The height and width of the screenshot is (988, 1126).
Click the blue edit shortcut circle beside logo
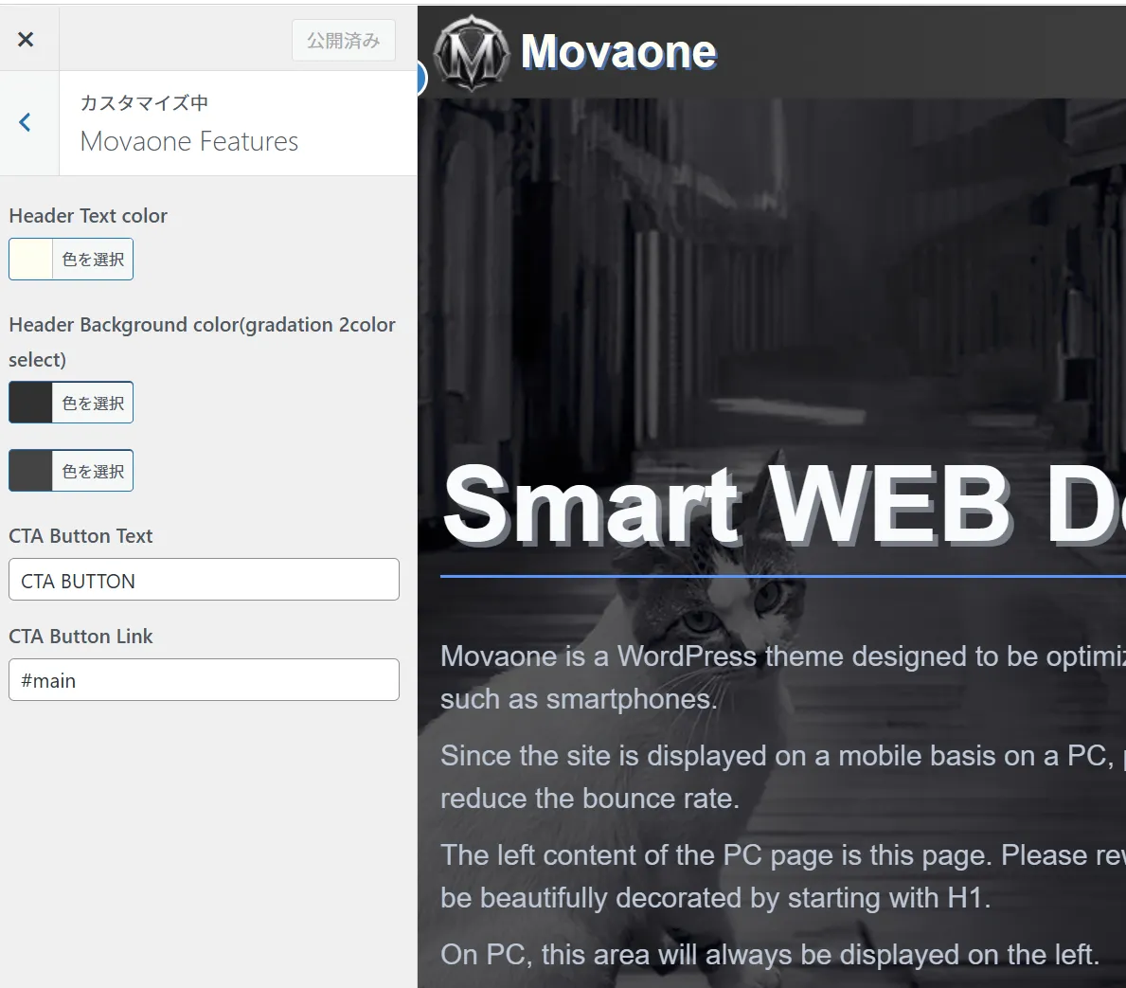click(420, 79)
